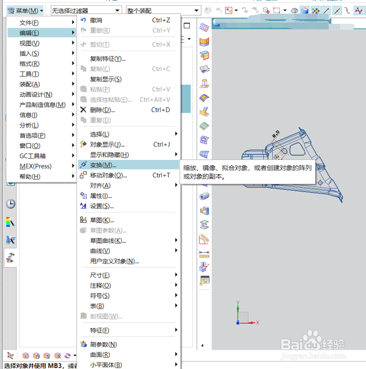Click the 删除(D)... delete entry
Viewport: 366px width, 369px height.
(x=129, y=110)
